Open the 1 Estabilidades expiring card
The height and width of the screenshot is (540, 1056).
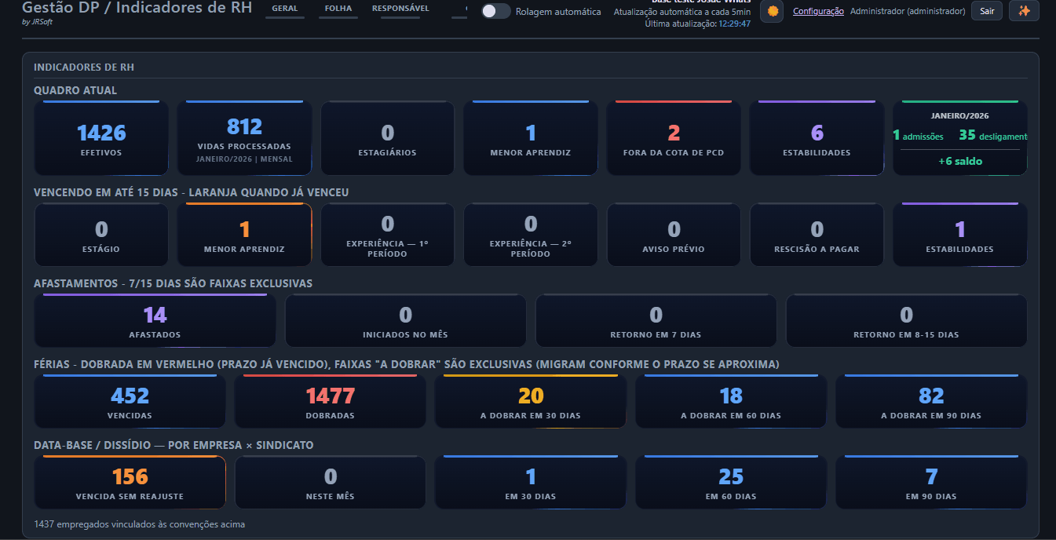coord(959,235)
